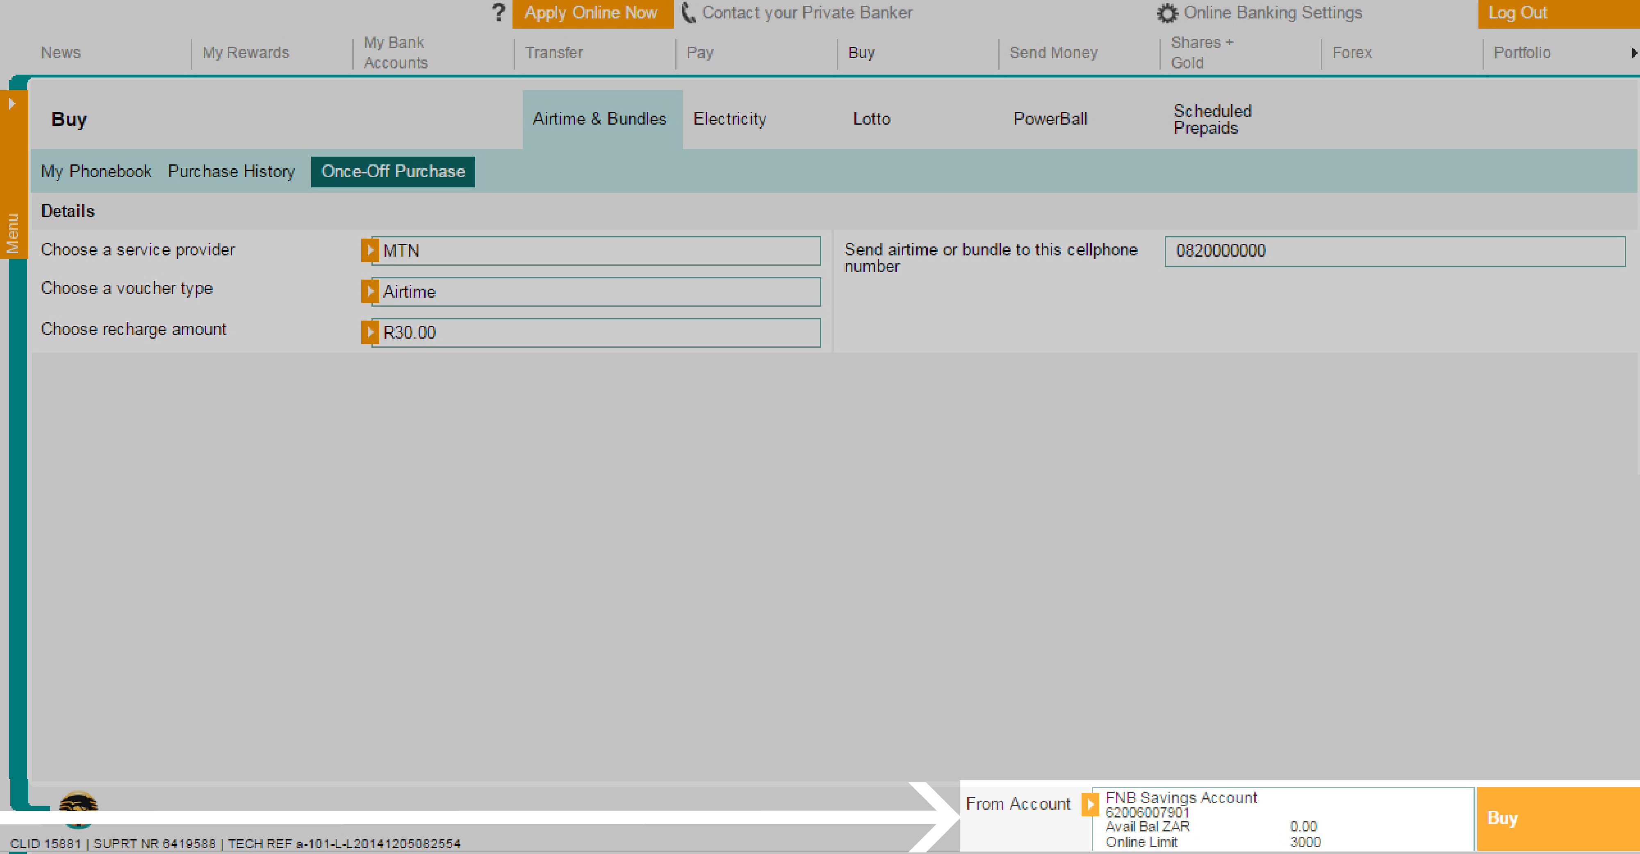Screen dimensions: 1640x854
Task: Click the service provider orange arrow icon
Action: click(x=370, y=250)
